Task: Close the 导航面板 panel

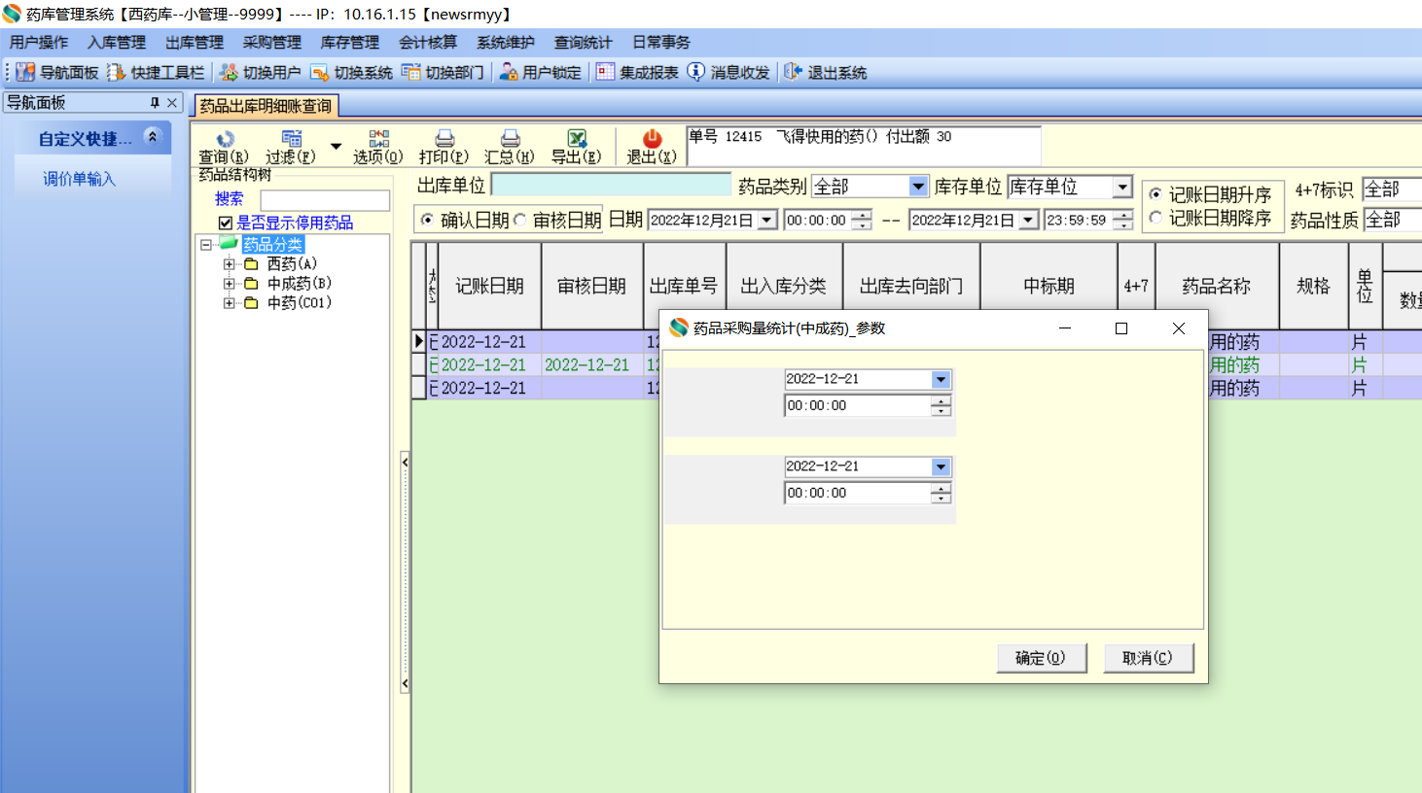Action: 172,102
